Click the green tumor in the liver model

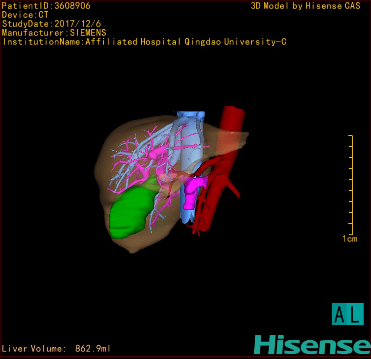coord(133,210)
